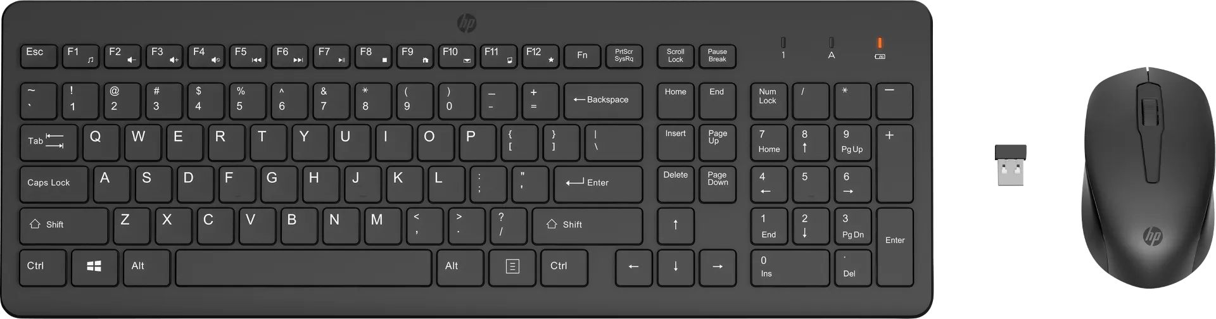The width and height of the screenshot is (1216, 319).
Task: Click the Windows logo key
Action: [x=94, y=267]
